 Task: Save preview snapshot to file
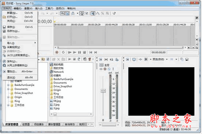[187, 60]
